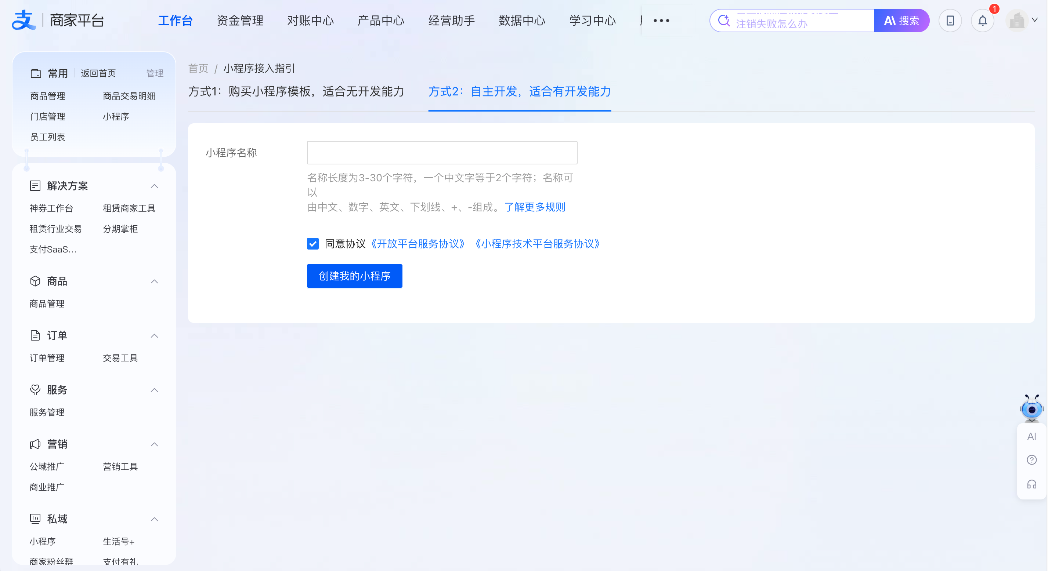Open 神券工作台 under 解决方案
This screenshot has height=571, width=1048.
(x=51, y=208)
